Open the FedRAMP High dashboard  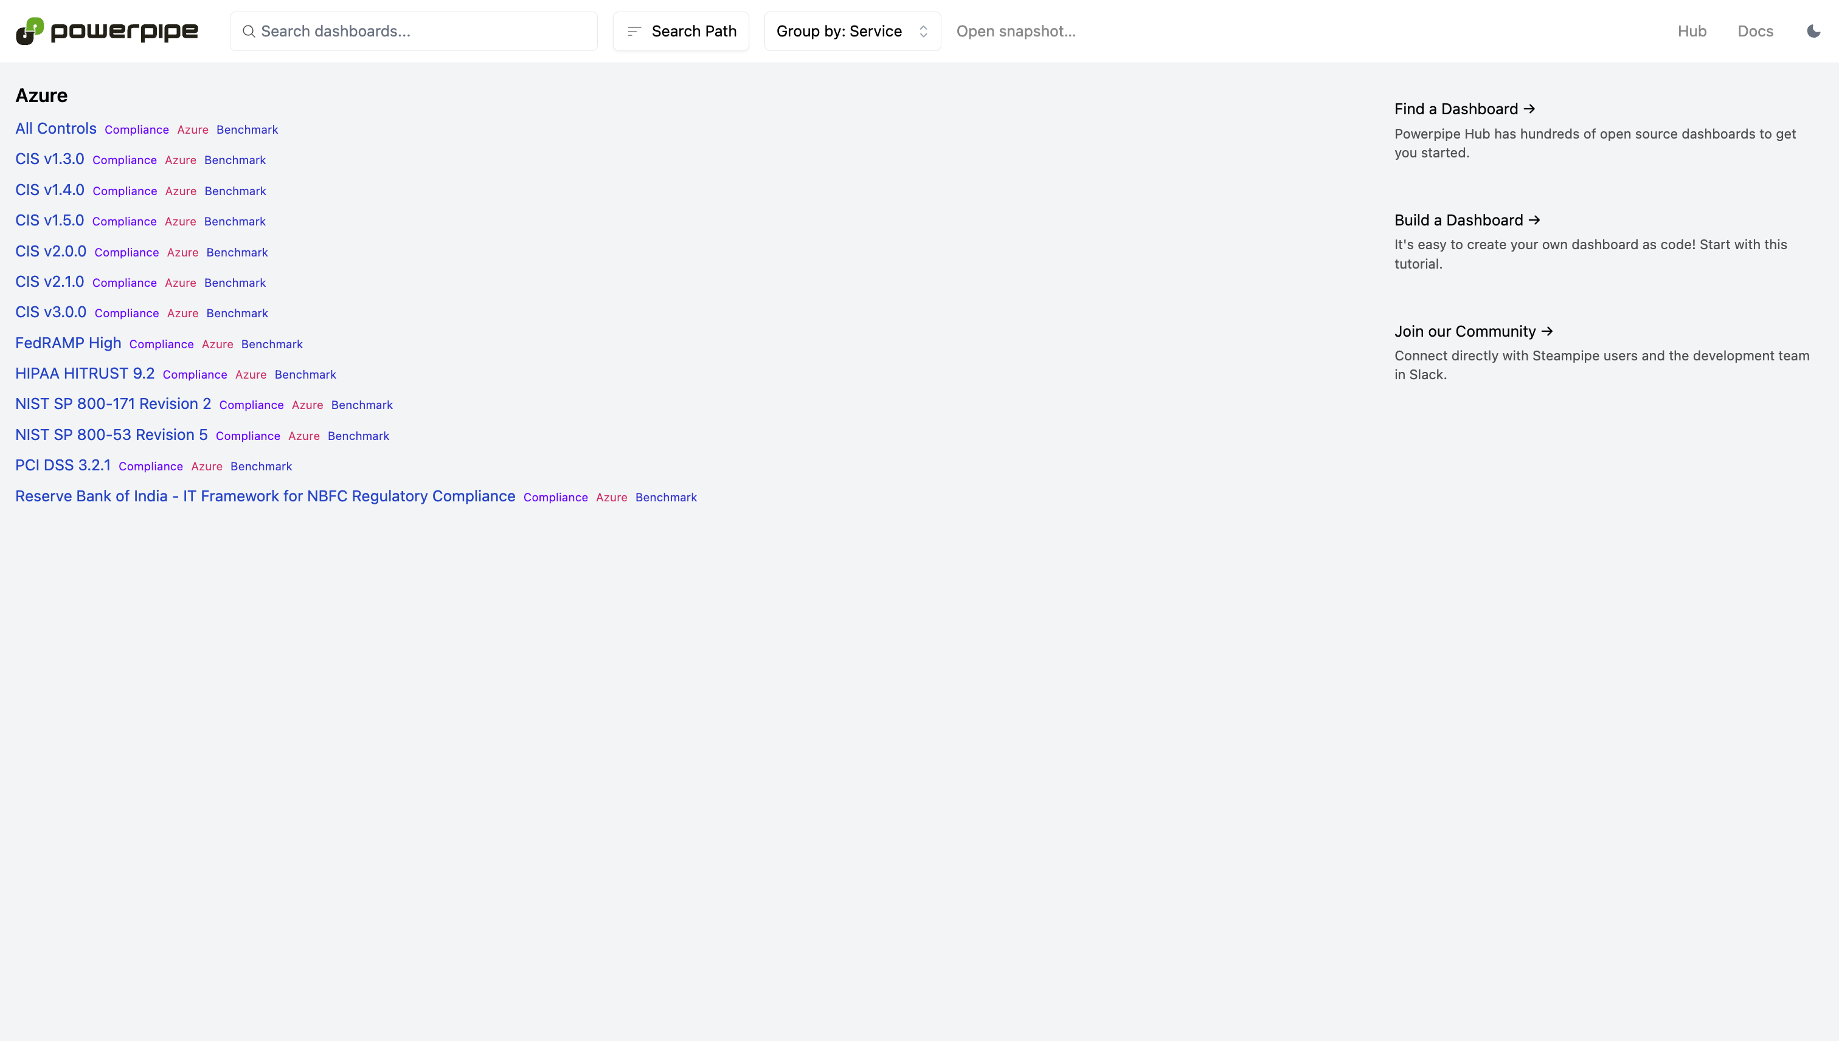(68, 343)
